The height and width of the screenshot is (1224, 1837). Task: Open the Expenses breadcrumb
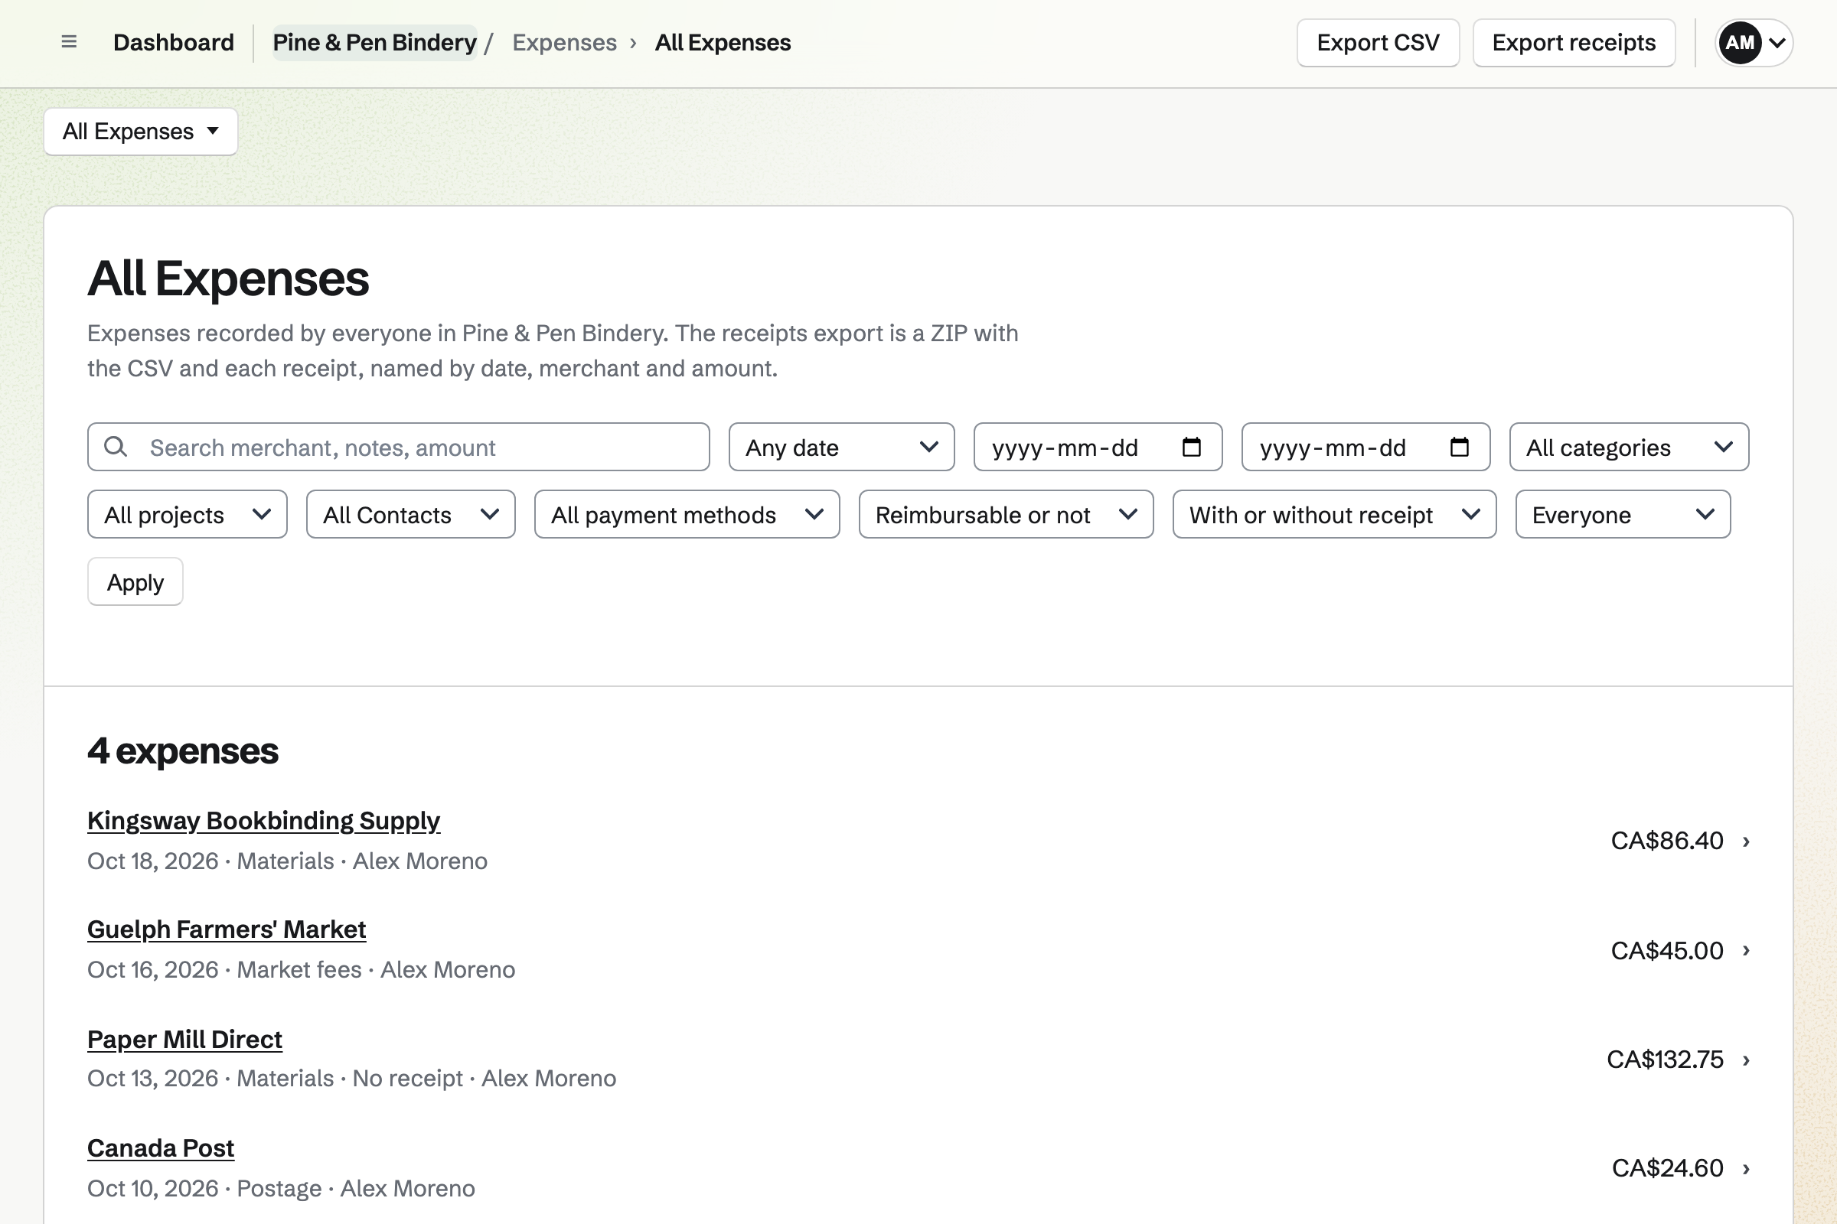pyautogui.click(x=564, y=42)
